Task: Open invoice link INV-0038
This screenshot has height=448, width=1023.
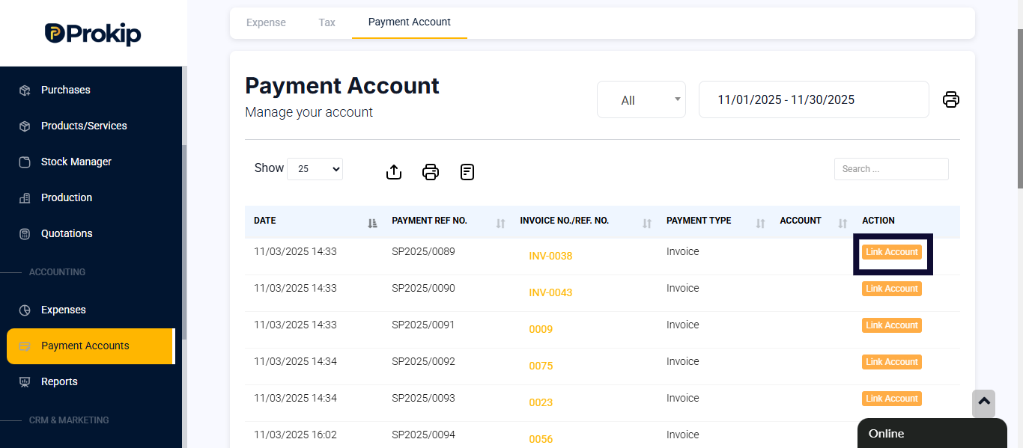Action: 550,256
